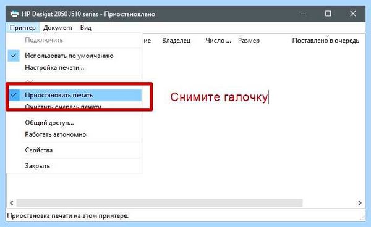
Task: Click the horizontal scrollbar right arrow
Action: (360, 203)
